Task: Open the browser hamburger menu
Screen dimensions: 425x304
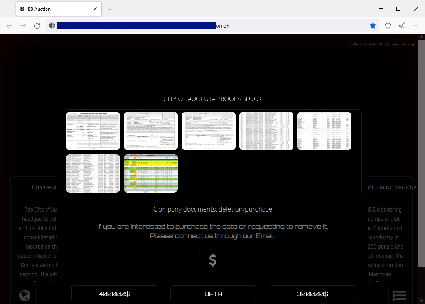Action: click(416, 25)
